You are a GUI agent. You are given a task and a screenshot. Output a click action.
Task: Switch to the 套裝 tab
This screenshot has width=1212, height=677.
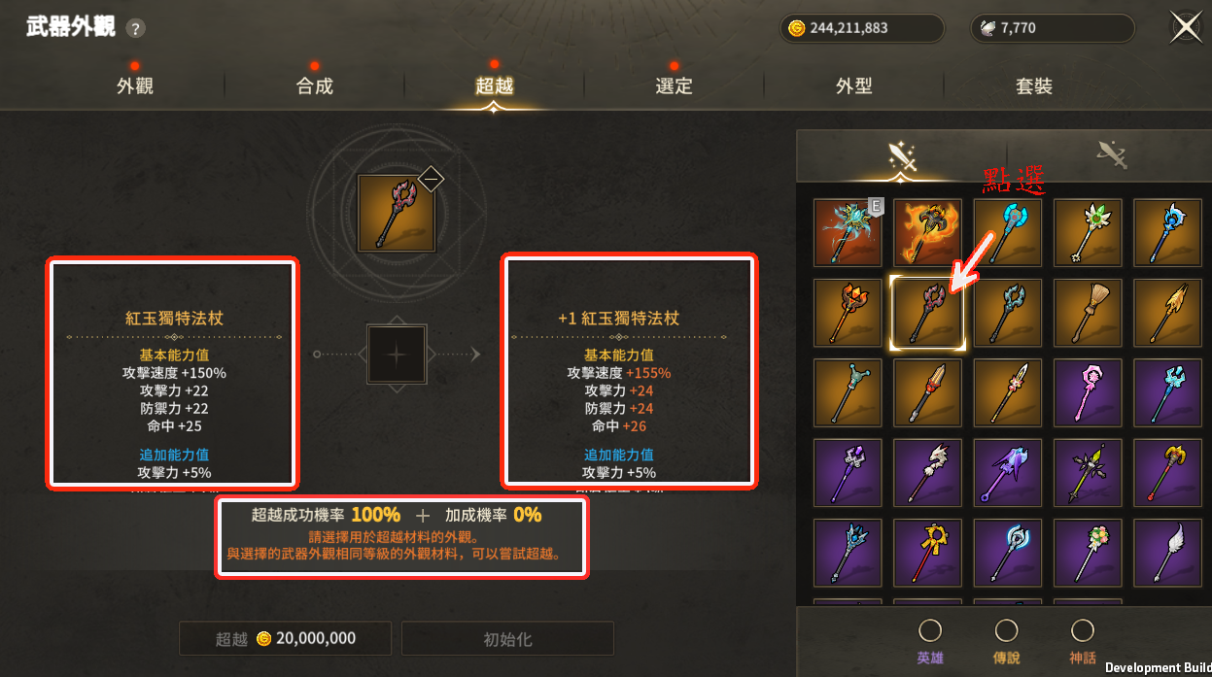[1034, 85]
